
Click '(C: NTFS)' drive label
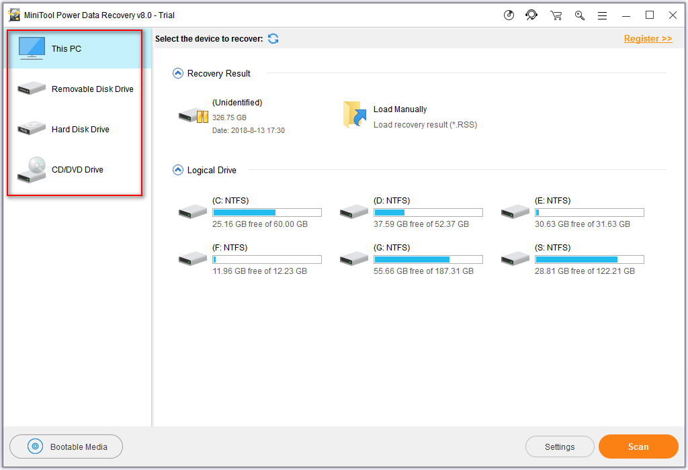coord(230,201)
